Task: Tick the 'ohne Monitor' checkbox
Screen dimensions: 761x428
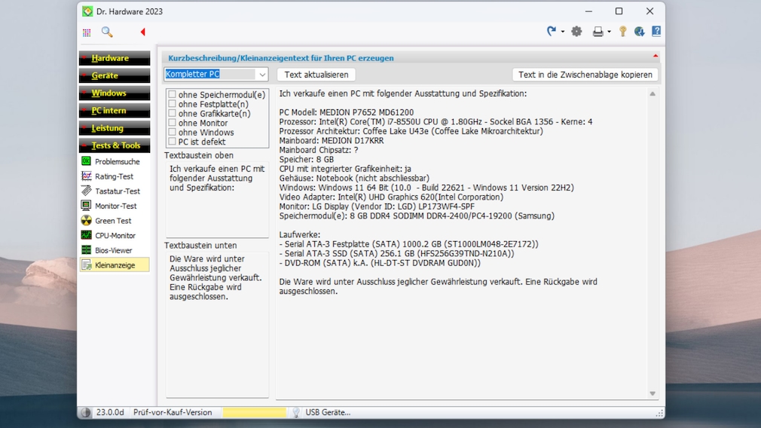Action: 173,123
